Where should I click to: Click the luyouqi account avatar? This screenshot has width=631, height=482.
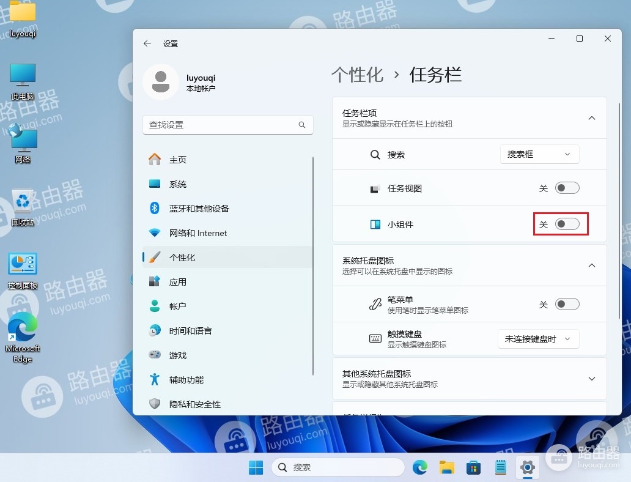click(161, 82)
